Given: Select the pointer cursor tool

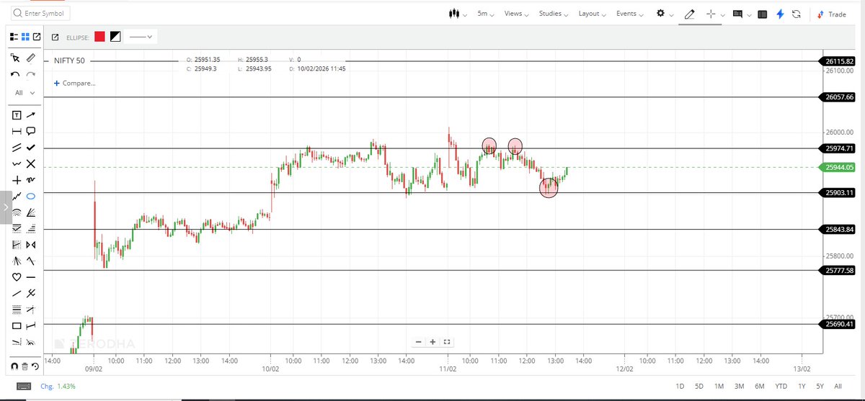Looking at the screenshot, I should (16, 58).
